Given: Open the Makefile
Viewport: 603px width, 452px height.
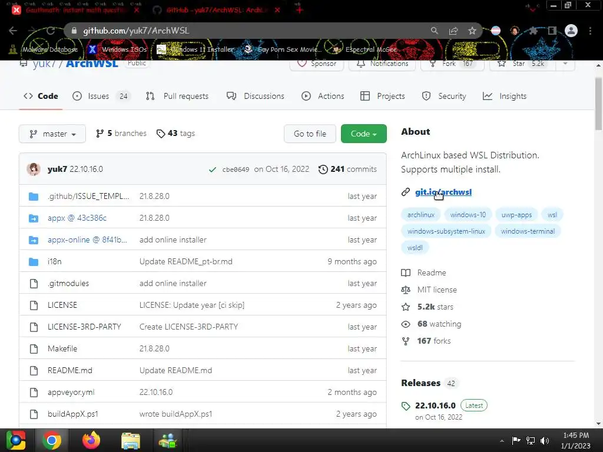Looking at the screenshot, I should point(62,348).
